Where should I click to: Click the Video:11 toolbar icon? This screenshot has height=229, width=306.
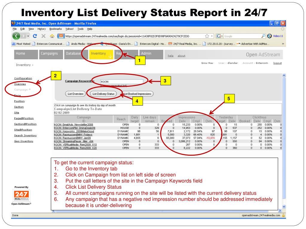click(275, 36)
